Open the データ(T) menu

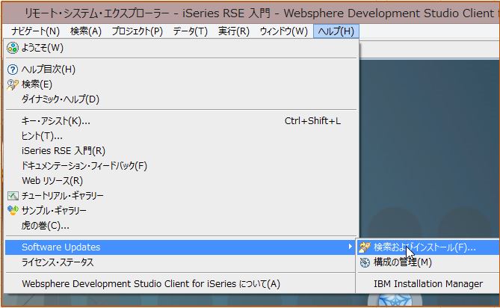[x=190, y=31]
